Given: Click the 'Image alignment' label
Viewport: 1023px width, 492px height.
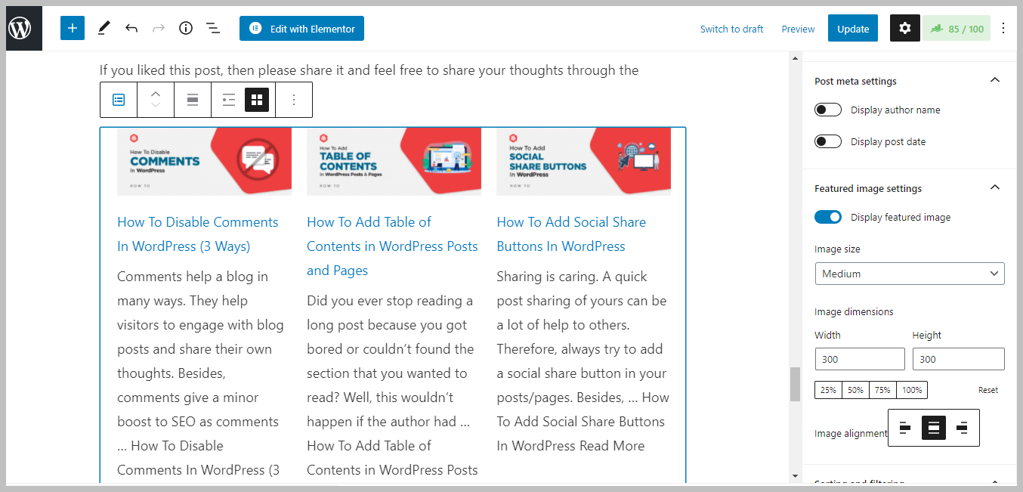Looking at the screenshot, I should pyautogui.click(x=851, y=434).
